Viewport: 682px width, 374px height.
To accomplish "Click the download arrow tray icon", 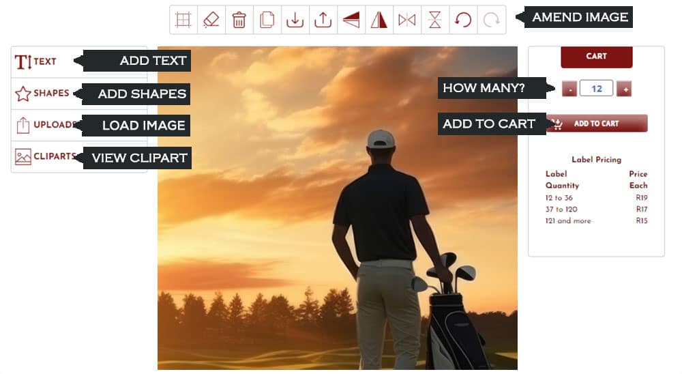I will click(295, 20).
